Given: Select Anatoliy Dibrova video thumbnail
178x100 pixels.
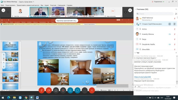Looking at the screenshot, I should [76, 12].
